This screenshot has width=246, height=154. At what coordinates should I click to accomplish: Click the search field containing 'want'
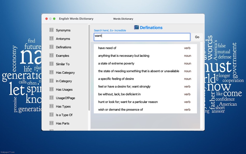pyautogui.click(x=142, y=37)
